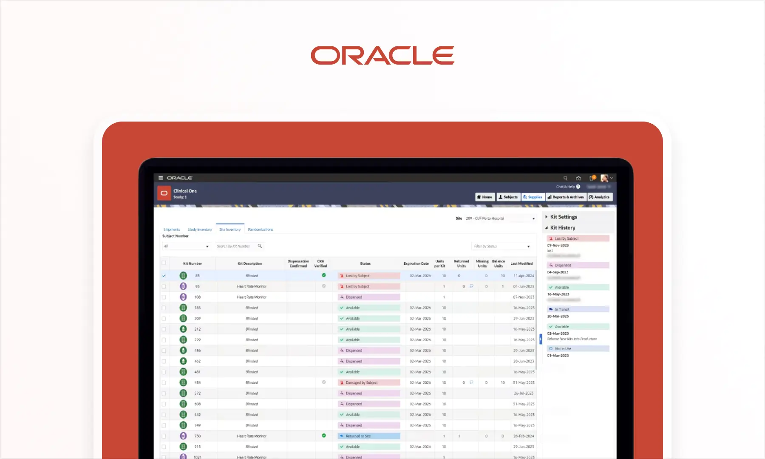This screenshot has width=765, height=459.
Task: Switch to the Study Inventory tab
Action: point(200,229)
